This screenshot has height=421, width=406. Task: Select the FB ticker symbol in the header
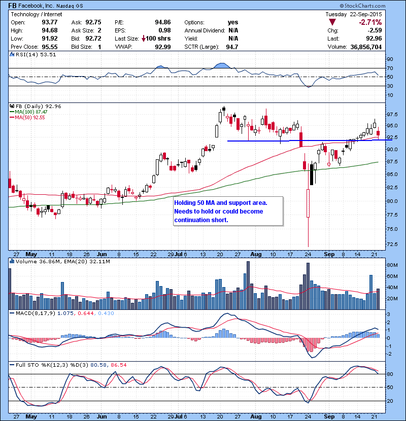click(12, 6)
